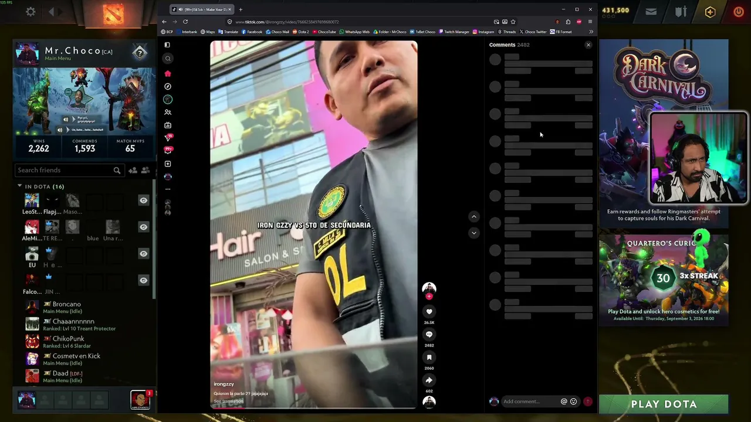The image size is (751, 422).
Task: Open TikTok activity inbox with 99+ badge
Action: pyautogui.click(x=168, y=150)
